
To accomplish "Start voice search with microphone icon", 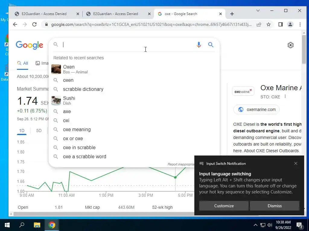I will (x=199, y=45).
